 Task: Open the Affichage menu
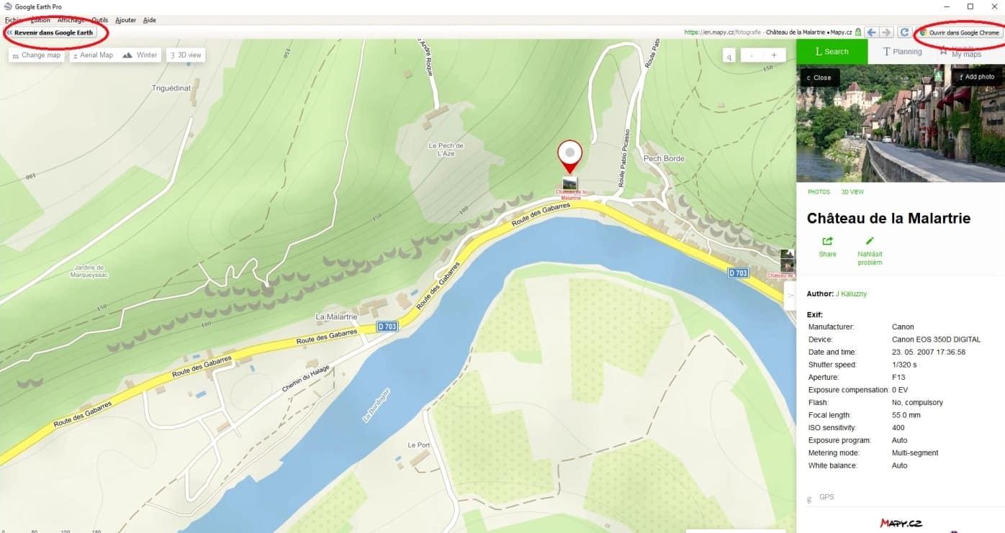(x=71, y=20)
